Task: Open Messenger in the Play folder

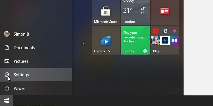Action: (x=175, y=31)
